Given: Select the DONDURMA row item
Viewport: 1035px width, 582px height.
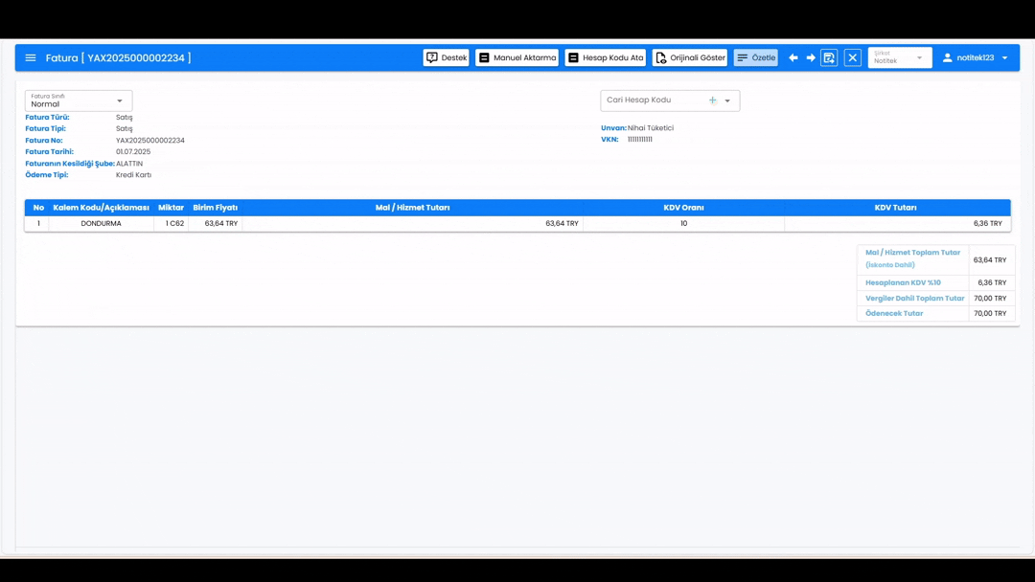Looking at the screenshot, I should coord(101,223).
